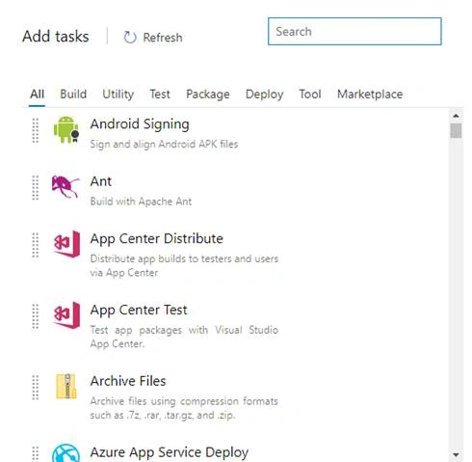Click the pink Ant task icon
This screenshot has width=472, height=462.
pos(66,187)
